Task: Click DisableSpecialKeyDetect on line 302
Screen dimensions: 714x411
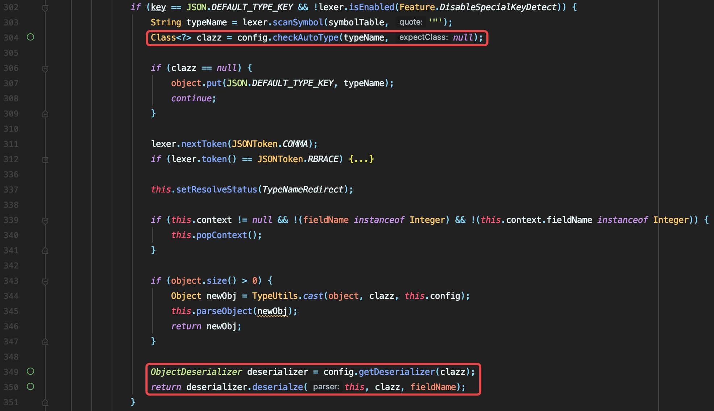Action: (x=498, y=7)
